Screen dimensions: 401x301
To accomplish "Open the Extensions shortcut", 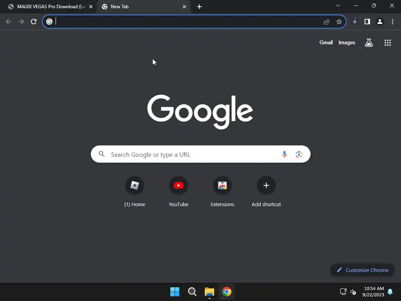I will pos(222,192).
